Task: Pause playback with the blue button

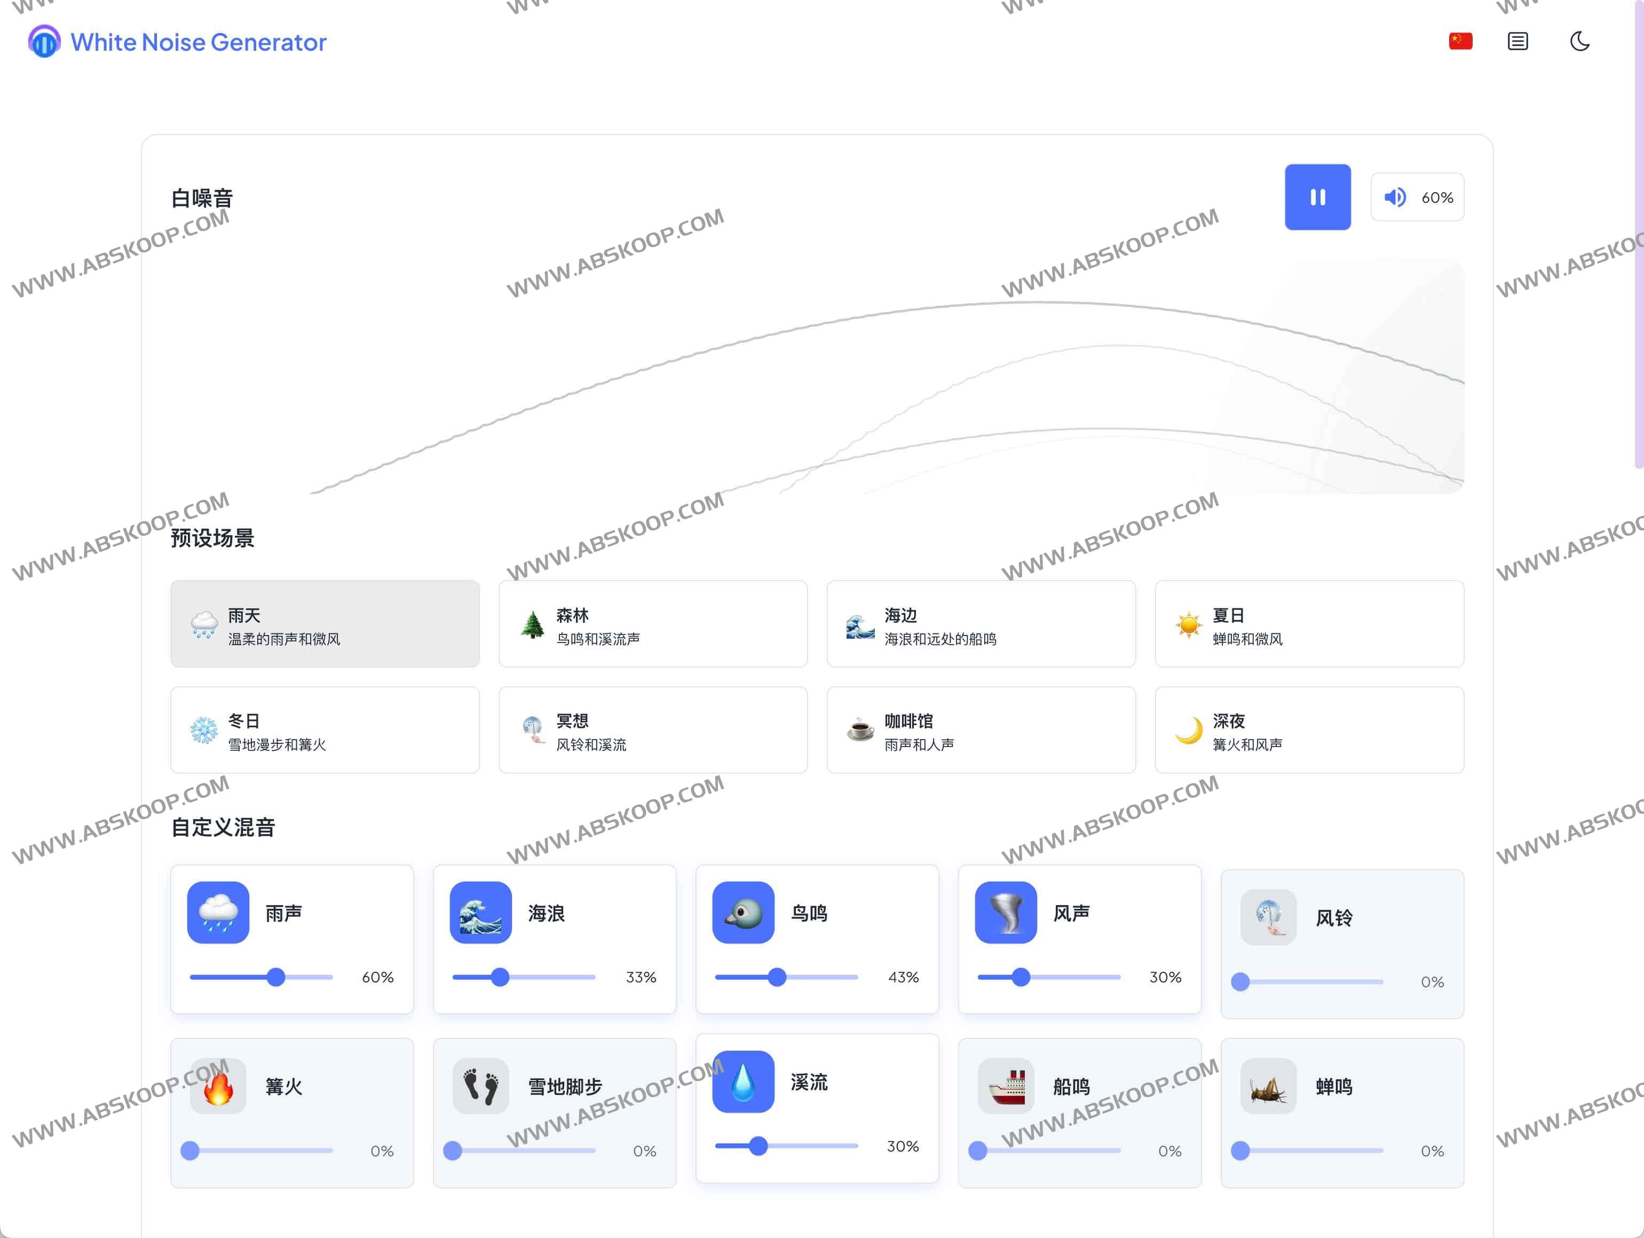Action: [1318, 197]
